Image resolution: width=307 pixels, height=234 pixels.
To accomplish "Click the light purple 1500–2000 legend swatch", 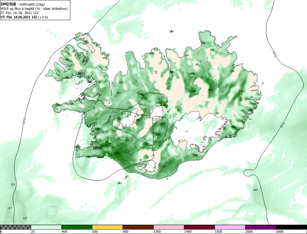I will 230,227.
